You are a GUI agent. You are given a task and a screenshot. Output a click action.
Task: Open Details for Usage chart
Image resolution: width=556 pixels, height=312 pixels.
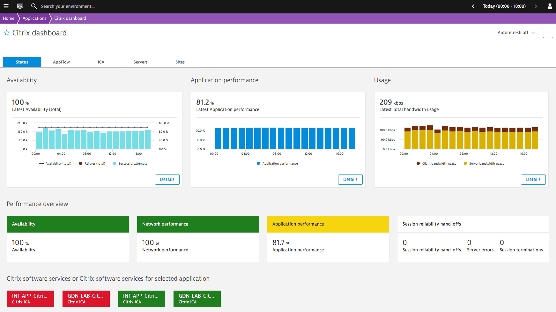[533, 180]
